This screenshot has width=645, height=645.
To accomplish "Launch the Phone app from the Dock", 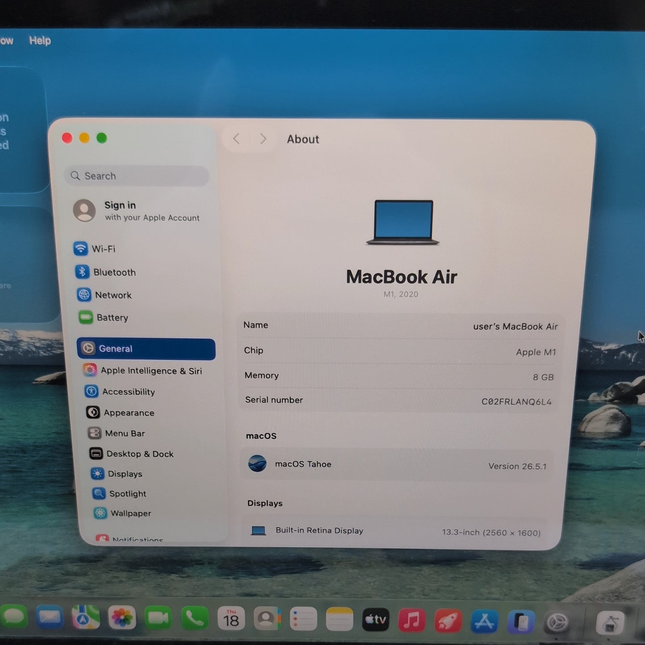I will 195,619.
